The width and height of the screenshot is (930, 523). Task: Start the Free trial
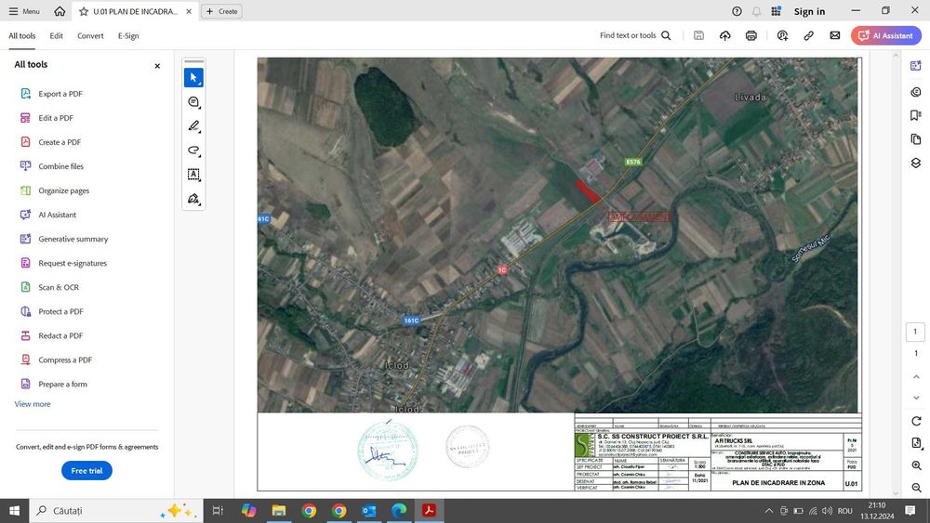pyautogui.click(x=86, y=471)
